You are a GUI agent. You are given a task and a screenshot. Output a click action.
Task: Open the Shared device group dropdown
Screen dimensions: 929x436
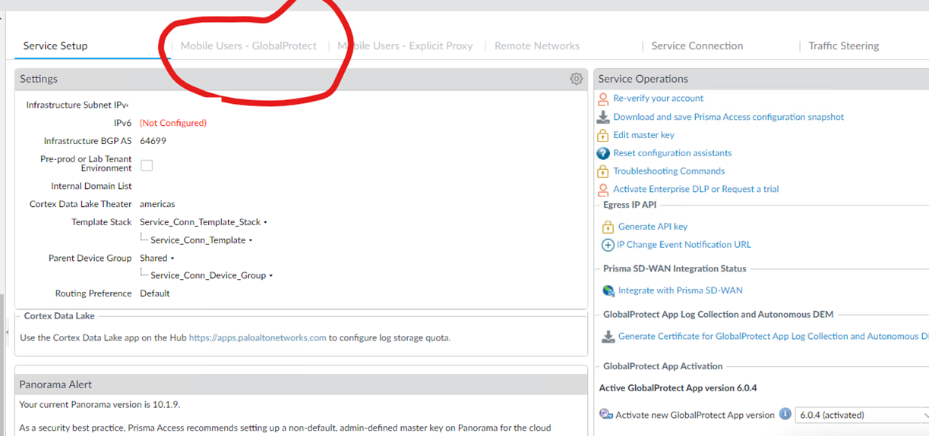click(172, 259)
